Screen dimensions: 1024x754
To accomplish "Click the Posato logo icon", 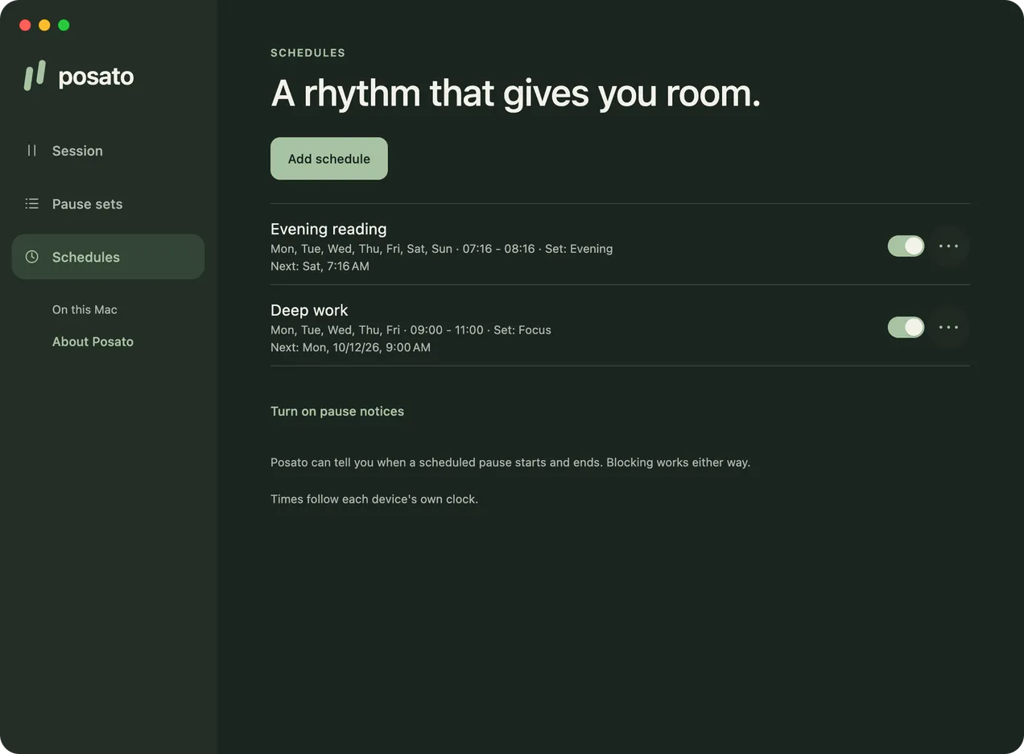I will pyautogui.click(x=35, y=76).
